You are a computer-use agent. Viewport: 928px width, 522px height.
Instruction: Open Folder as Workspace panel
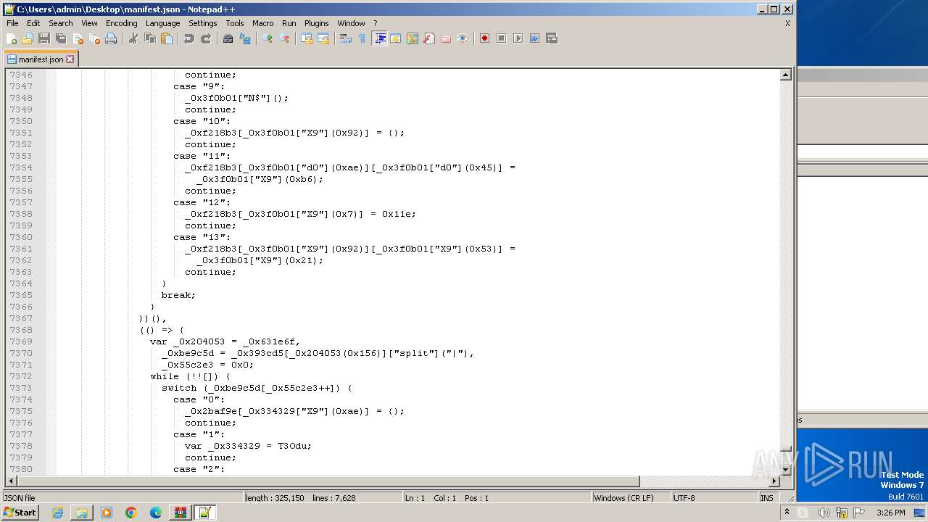[446, 38]
